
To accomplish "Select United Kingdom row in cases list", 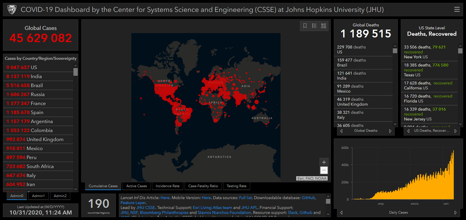I will tap(38, 139).
